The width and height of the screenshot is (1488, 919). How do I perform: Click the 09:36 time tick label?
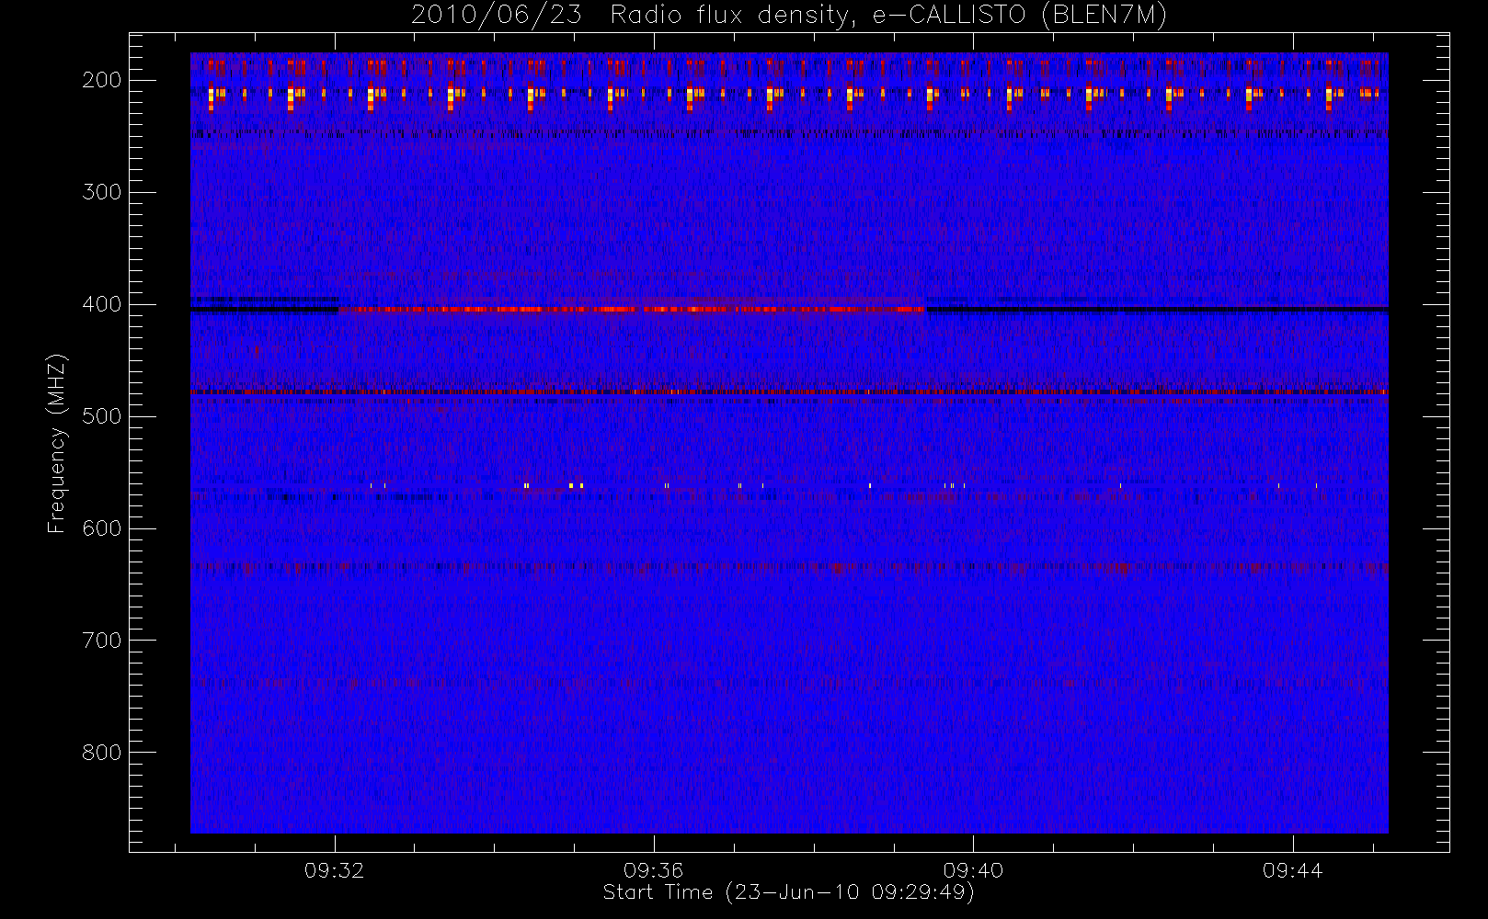coord(654,870)
